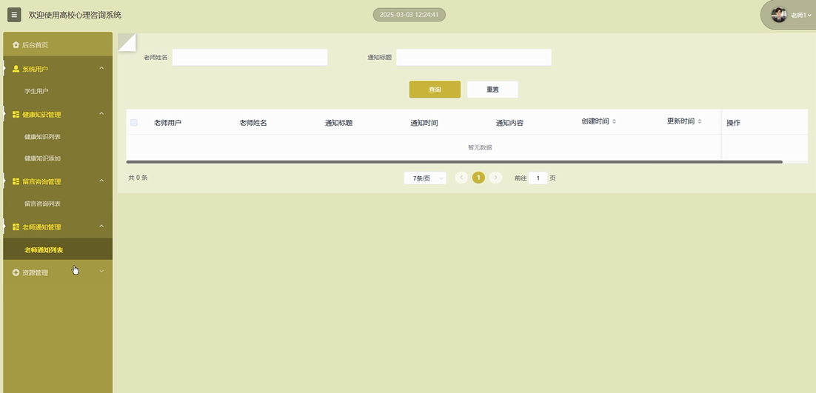Click the 重置 reset button
The image size is (816, 393).
click(492, 90)
